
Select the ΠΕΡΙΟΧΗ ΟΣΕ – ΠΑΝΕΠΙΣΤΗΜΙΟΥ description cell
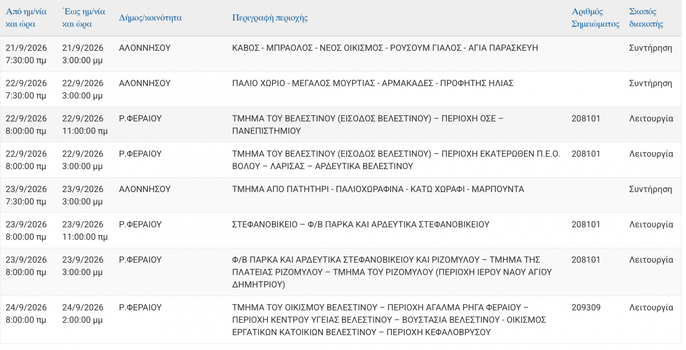pos(367,125)
